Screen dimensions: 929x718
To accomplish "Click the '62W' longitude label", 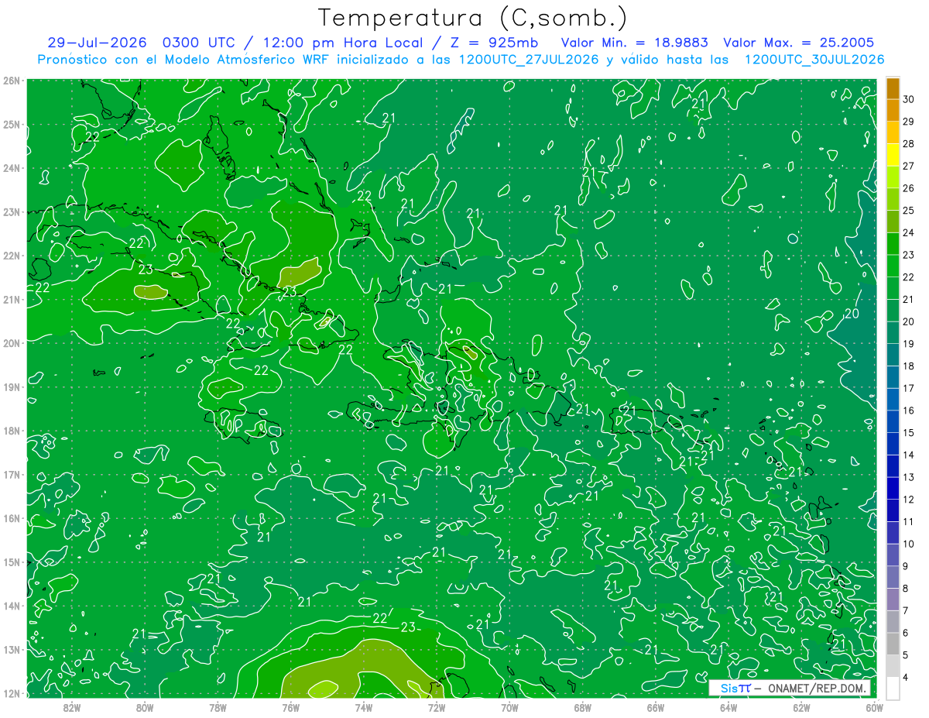I will (801, 706).
